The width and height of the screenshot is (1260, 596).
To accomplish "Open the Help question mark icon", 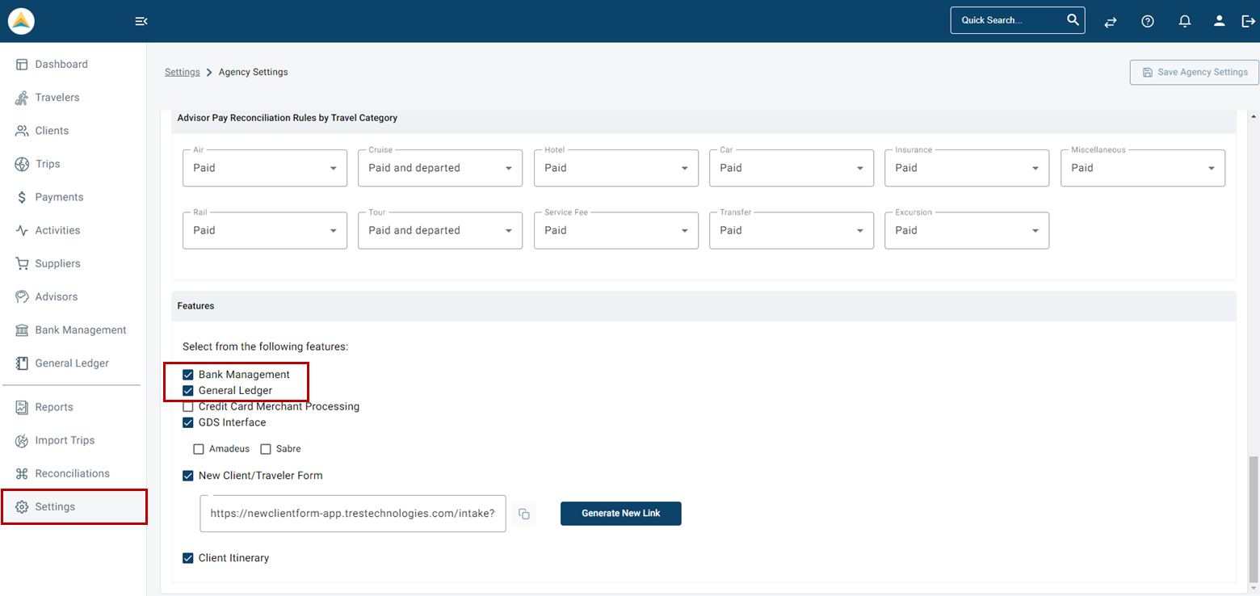I will (x=1147, y=20).
